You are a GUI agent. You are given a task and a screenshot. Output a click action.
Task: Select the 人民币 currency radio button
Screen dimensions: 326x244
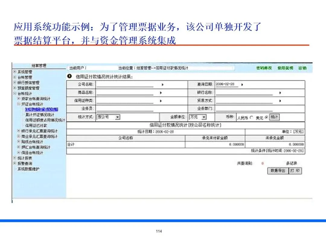[x=251, y=118]
